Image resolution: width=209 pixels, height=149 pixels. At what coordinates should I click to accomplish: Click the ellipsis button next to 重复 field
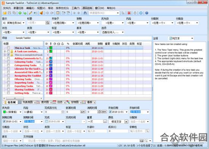pyautogui.click(x=105, y=121)
